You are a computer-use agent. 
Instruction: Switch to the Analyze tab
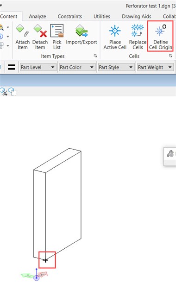point(38,16)
